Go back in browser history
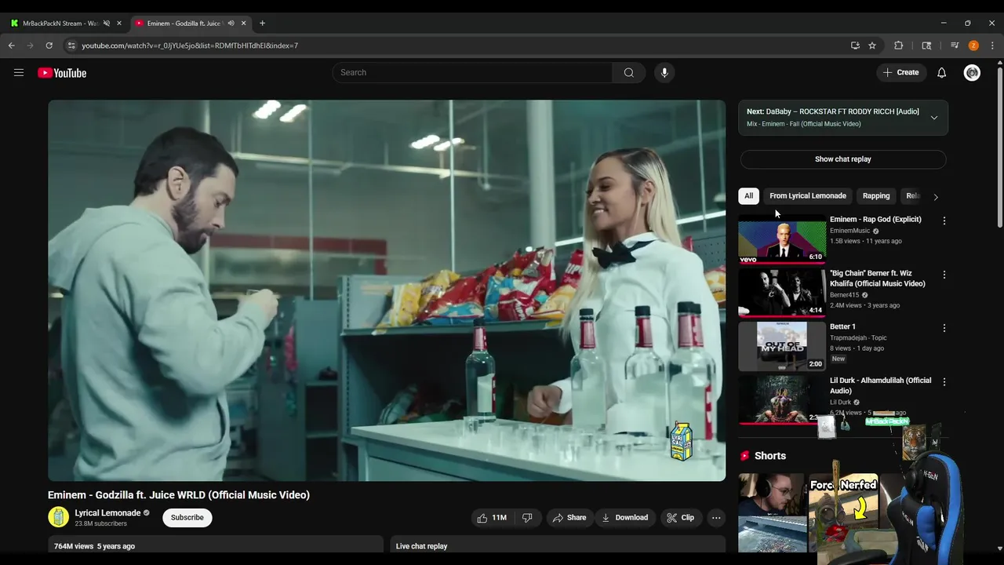Viewport: 1004px width, 565px height. click(x=12, y=46)
